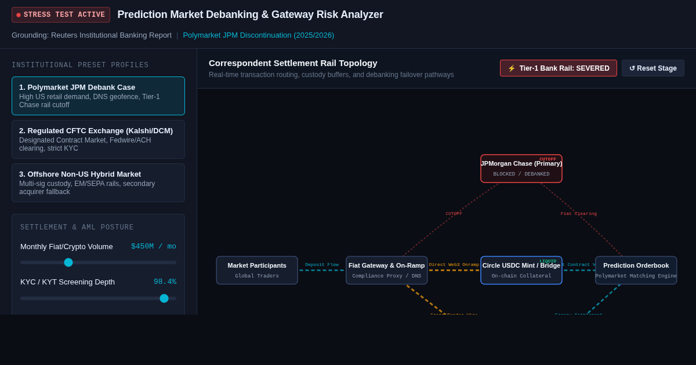The image size is (696, 365).
Task: Toggle the Tier-1 Bank Rail: SEVERED button
Action: pos(559,68)
